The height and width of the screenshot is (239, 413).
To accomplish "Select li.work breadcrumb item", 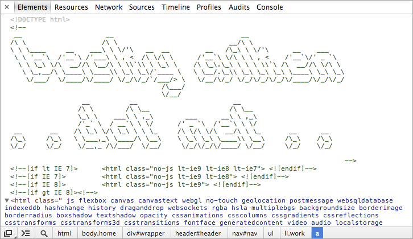I will point(294,233).
